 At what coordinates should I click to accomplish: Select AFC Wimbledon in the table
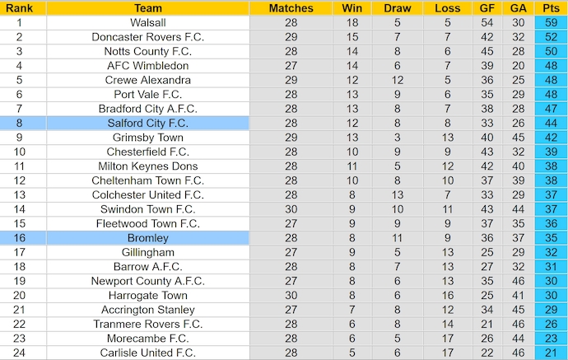[x=147, y=66]
